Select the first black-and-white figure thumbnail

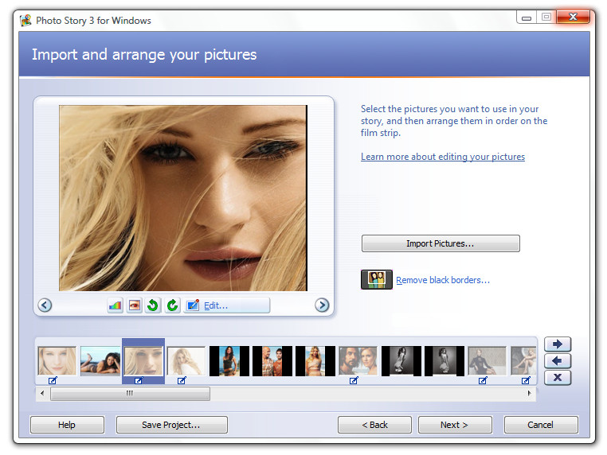(x=401, y=360)
